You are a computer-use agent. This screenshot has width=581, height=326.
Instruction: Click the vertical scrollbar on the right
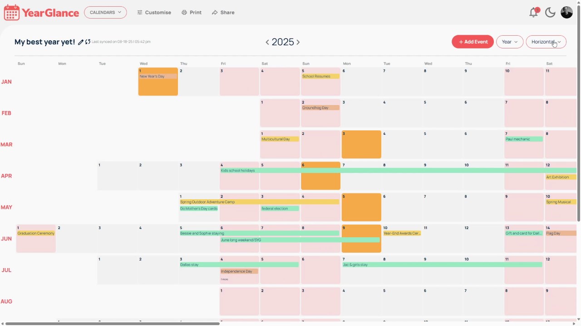coord(578,113)
